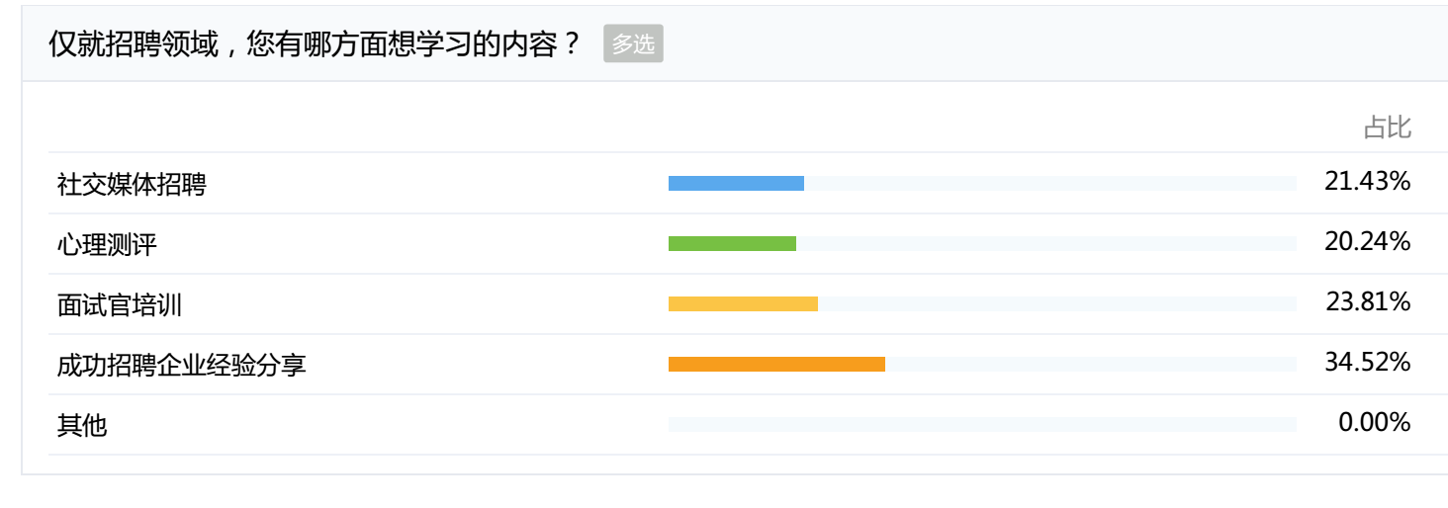This screenshot has height=508, width=1448.
Task: Click the empty 其他 progress bar track
Action: click(x=982, y=424)
